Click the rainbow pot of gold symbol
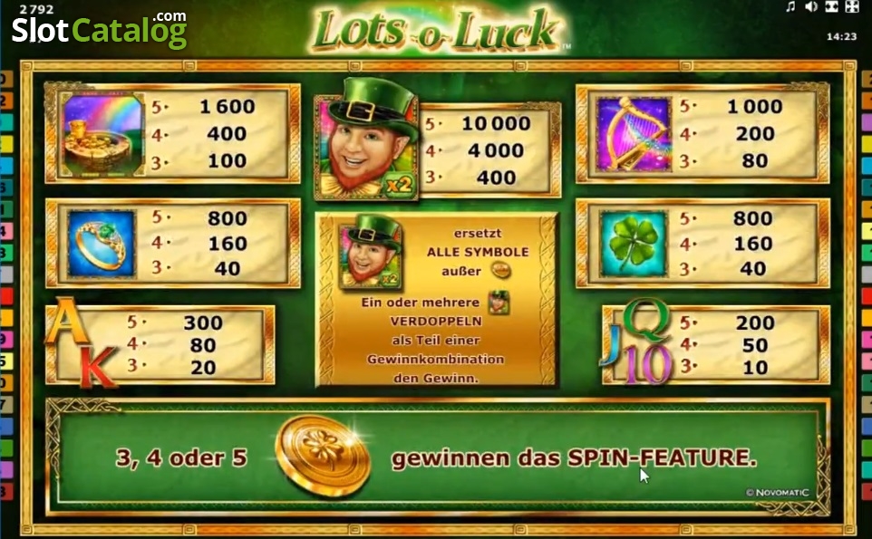872x539 pixels. point(101,134)
